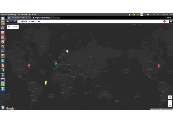Launch Sublime Text from the dock
The width and height of the screenshot is (173, 123).
3,56
